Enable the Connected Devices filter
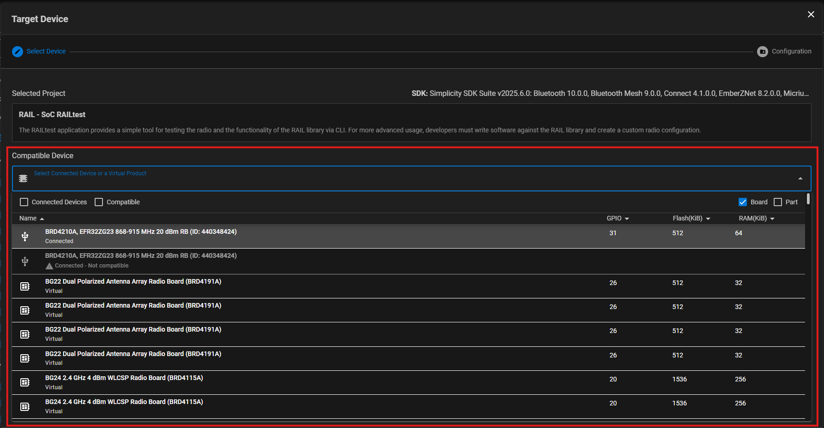Viewport: 824px width, 428px height. (x=24, y=202)
